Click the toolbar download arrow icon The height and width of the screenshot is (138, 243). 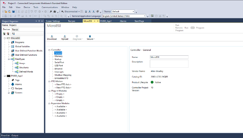pos(89,11)
